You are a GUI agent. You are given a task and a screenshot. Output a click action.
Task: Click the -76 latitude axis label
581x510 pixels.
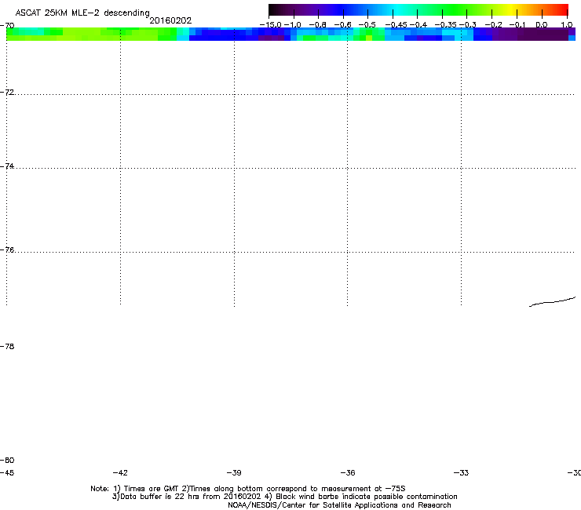click(7, 250)
